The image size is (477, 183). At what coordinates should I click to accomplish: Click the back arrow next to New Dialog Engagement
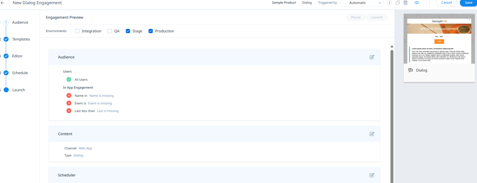point(3,2)
